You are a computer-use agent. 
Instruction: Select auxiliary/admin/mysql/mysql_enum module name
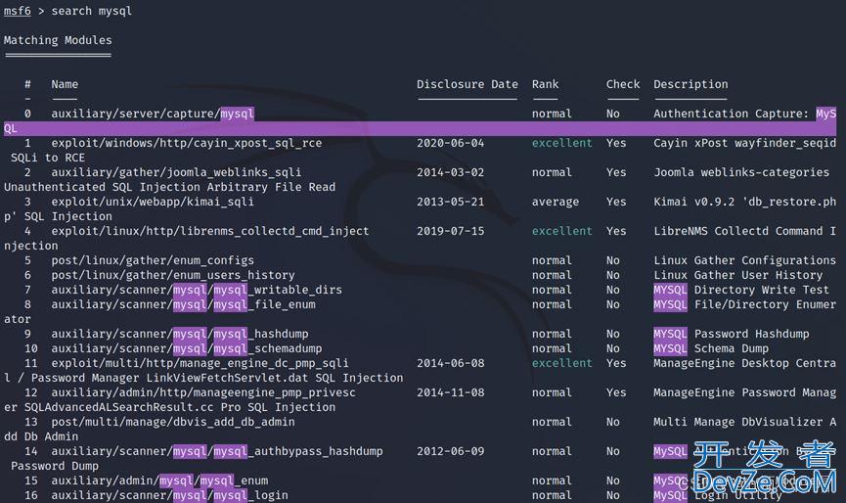(x=159, y=480)
